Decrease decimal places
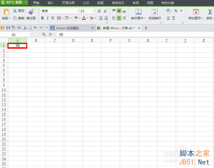This screenshot has height=168, width=214. pos(173,18)
